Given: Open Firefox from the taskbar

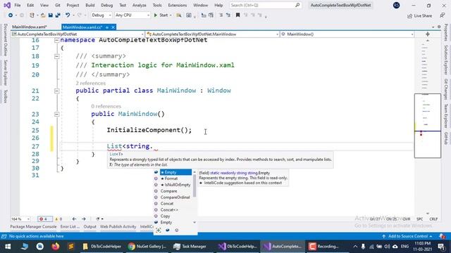Looking at the screenshot, I should 56,246.
